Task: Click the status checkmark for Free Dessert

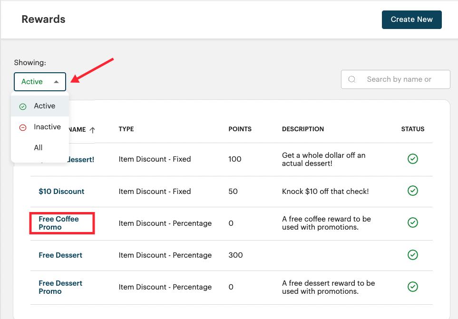Action: (x=412, y=255)
